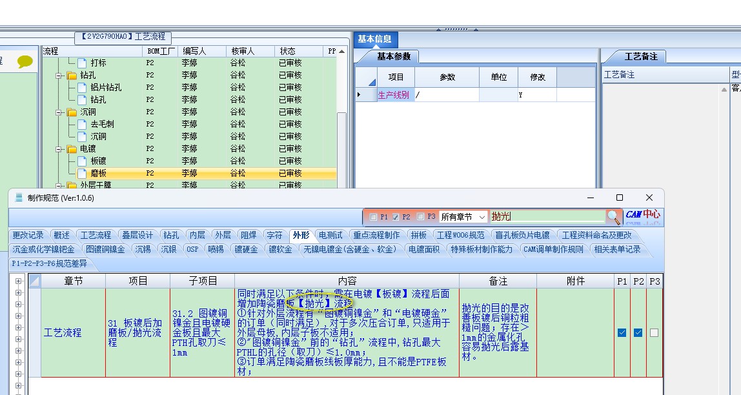
Task: Click the 31.2 图镀铜镍金 sub-item cell
Action: click(x=202, y=332)
